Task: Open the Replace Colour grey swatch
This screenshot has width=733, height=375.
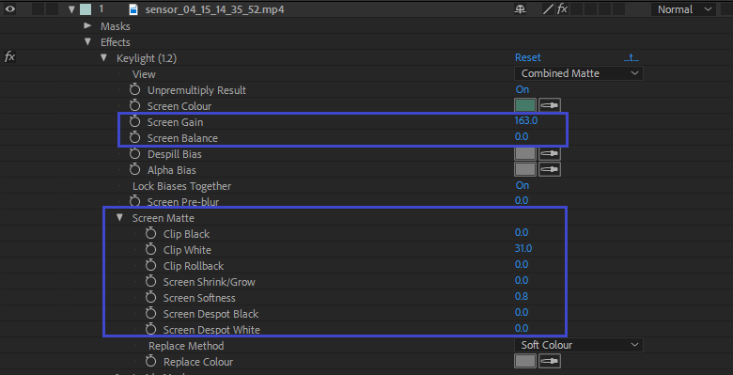Action: pyautogui.click(x=525, y=361)
